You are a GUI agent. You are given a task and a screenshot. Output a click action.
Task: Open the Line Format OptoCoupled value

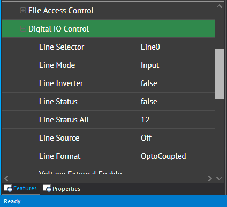point(175,156)
